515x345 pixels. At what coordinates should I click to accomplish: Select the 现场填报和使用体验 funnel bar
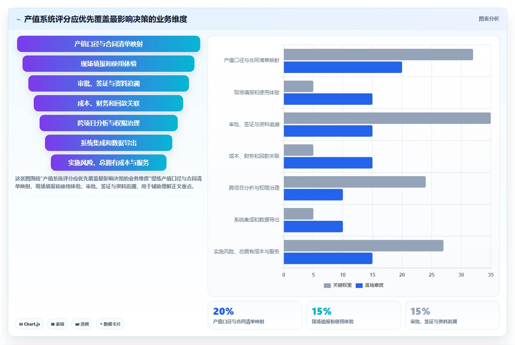pos(109,64)
